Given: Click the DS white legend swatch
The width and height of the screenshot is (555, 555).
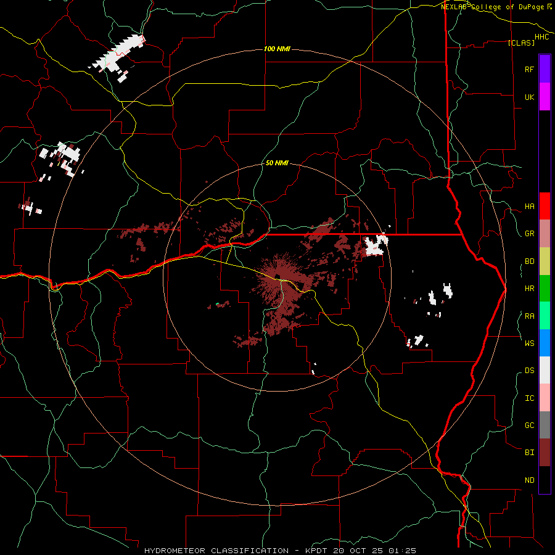Looking at the screenshot, I should pos(545,370).
